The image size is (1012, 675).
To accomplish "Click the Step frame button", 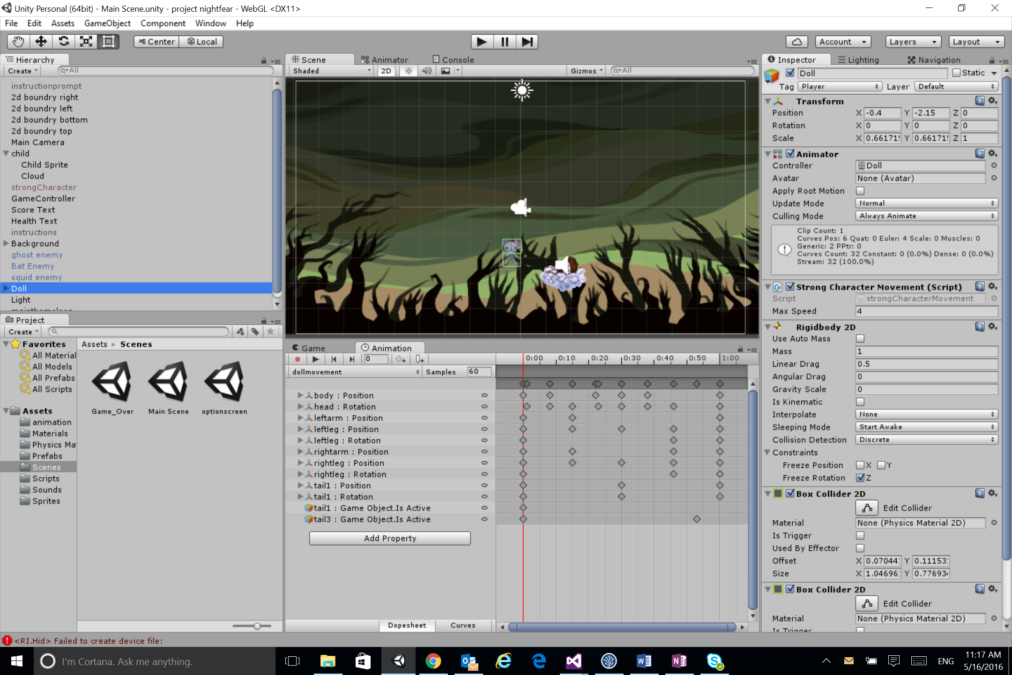I will click(x=527, y=42).
